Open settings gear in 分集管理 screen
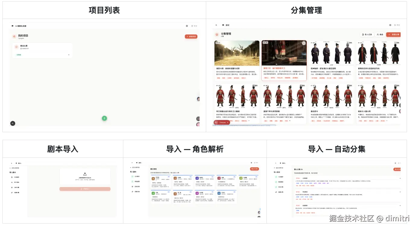Image resolution: width=416 pixels, height=229 pixels. [390, 25]
